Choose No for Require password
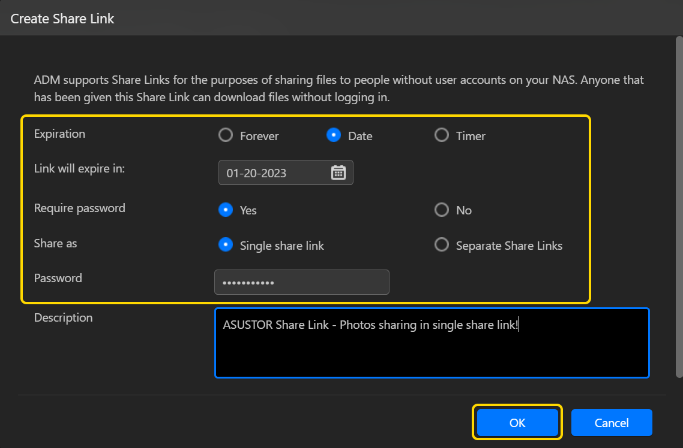This screenshot has height=448, width=683. click(442, 210)
